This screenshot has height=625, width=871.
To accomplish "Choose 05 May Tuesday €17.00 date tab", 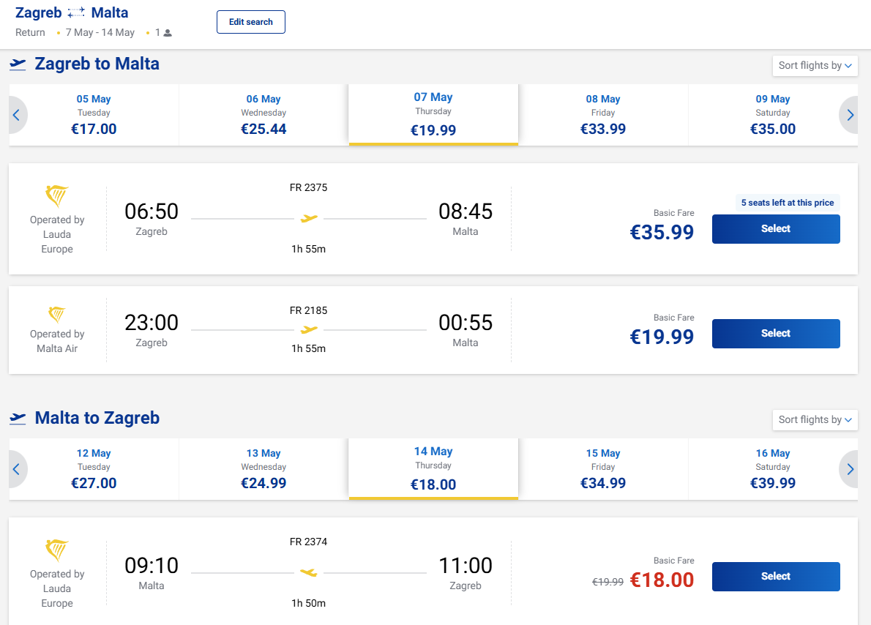I will (x=94, y=115).
